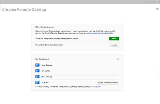Click 'See and control a shared computer' text
This screenshot has height=104, width=160.
pos(49,45)
